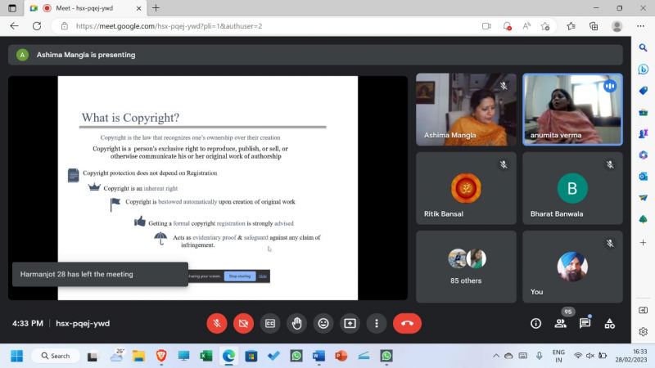Open the Windows Start menu
The height and width of the screenshot is (368, 655).
point(16,356)
